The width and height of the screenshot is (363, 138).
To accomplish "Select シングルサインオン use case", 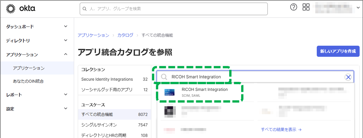I will pyautogui.click(x=114, y=125).
